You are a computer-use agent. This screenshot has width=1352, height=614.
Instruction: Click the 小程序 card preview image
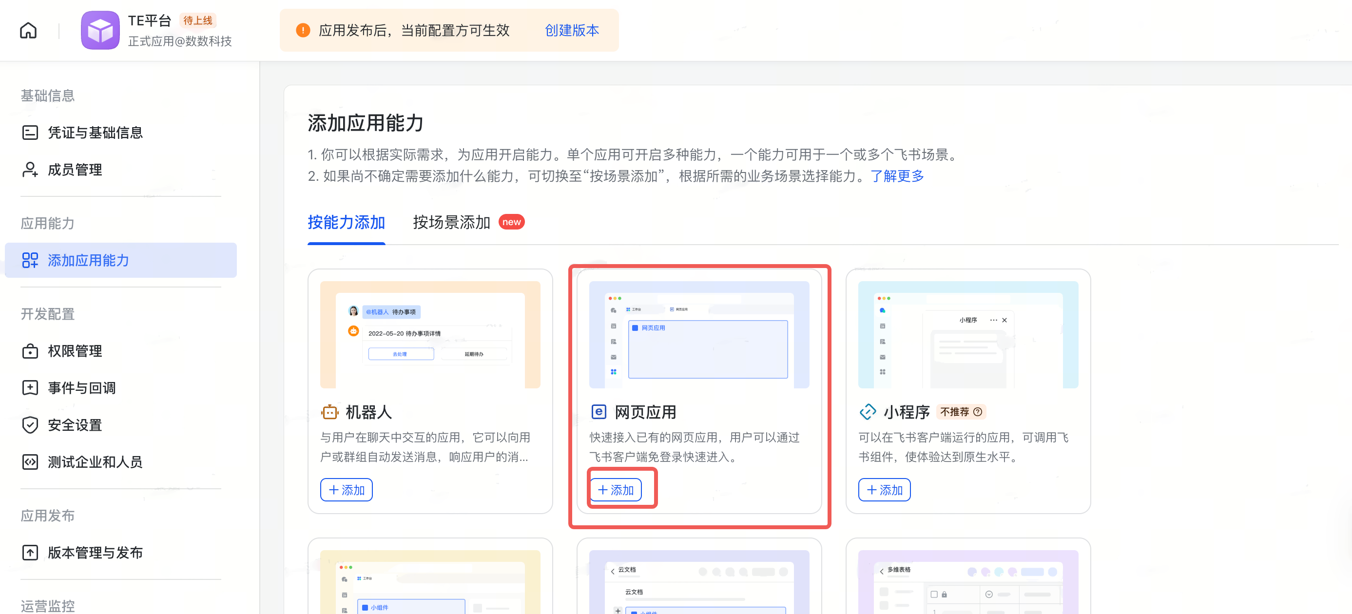pos(968,335)
